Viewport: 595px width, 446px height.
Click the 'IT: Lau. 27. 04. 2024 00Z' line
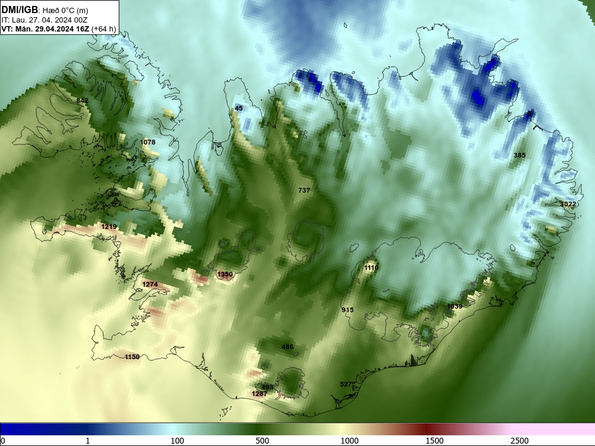(x=45, y=20)
